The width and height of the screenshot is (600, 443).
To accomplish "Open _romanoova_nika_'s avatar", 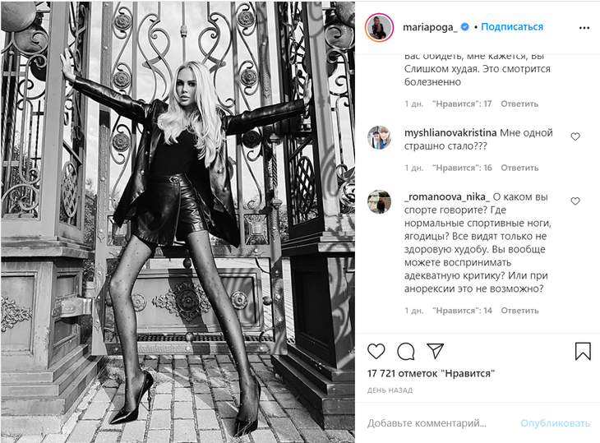I will pos(379,201).
